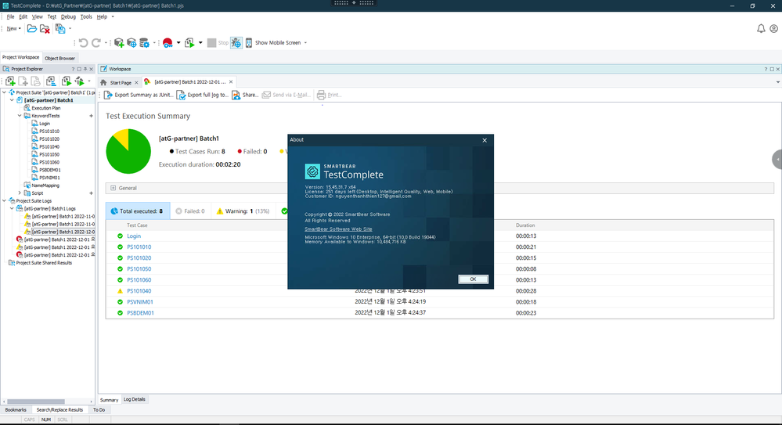Switch to the Log Details tab
The image size is (782, 425).
pyautogui.click(x=135, y=399)
